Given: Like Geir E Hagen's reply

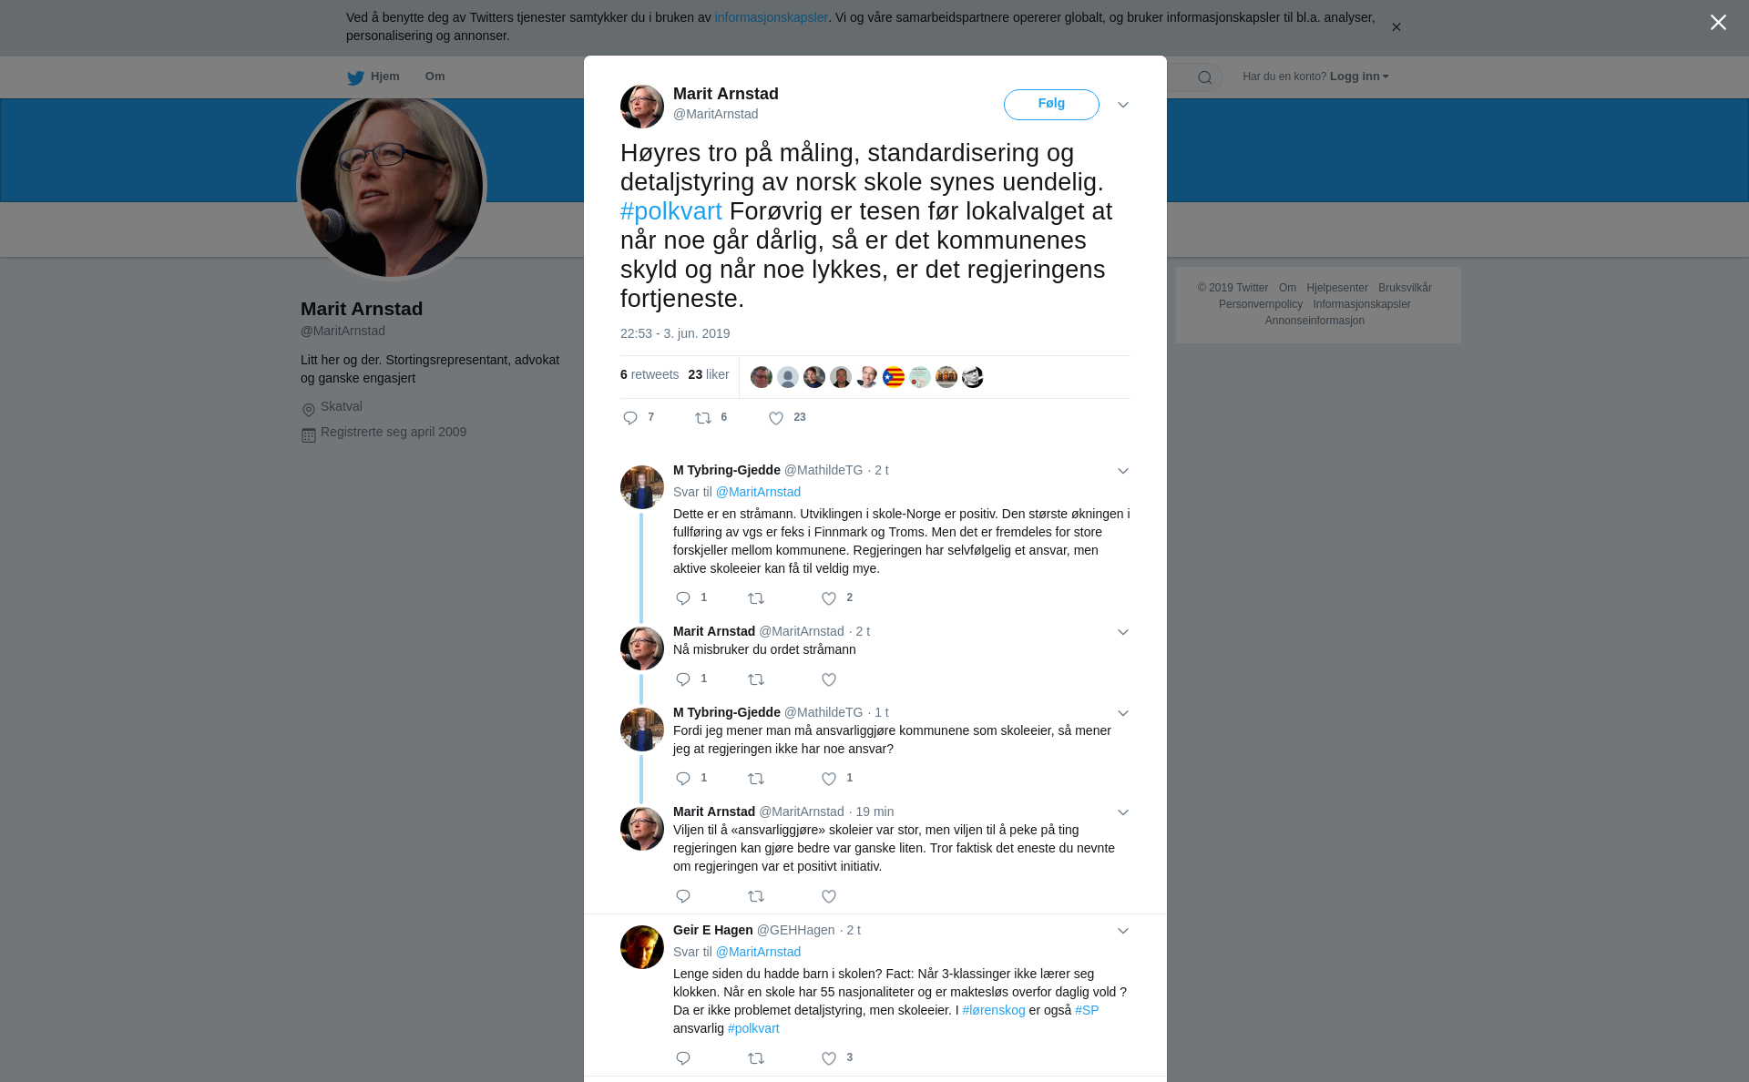Looking at the screenshot, I should coord(829,1058).
